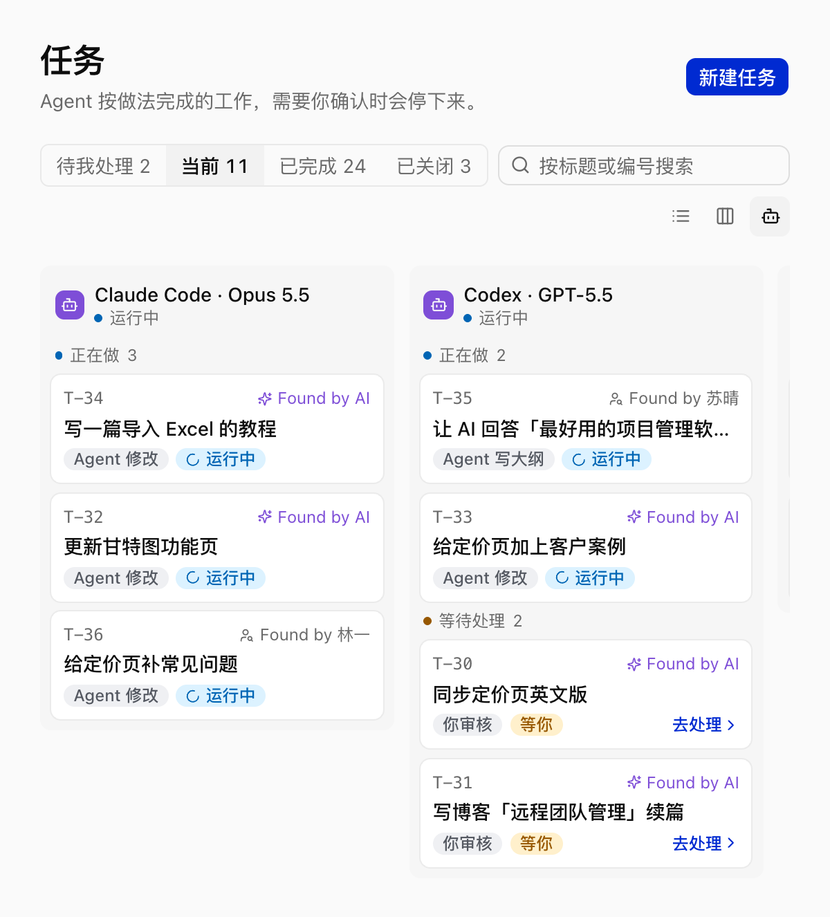This screenshot has height=917, width=830.
Task: Click the T-32 task number
Action: [x=84, y=517]
